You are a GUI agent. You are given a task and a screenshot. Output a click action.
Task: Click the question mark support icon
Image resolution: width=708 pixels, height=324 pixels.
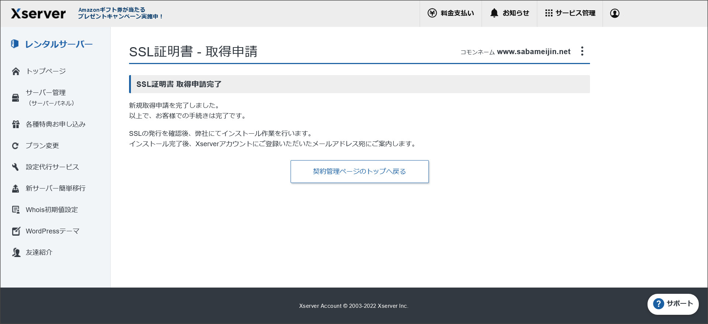[x=659, y=304]
